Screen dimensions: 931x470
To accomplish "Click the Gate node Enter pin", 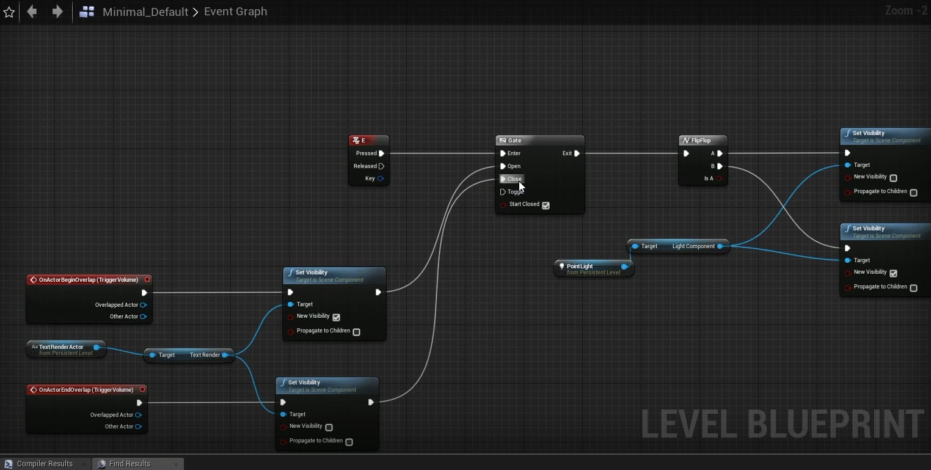I will [x=503, y=153].
